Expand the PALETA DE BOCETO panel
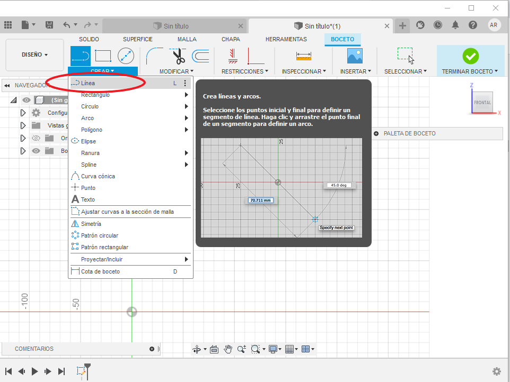 (376, 133)
